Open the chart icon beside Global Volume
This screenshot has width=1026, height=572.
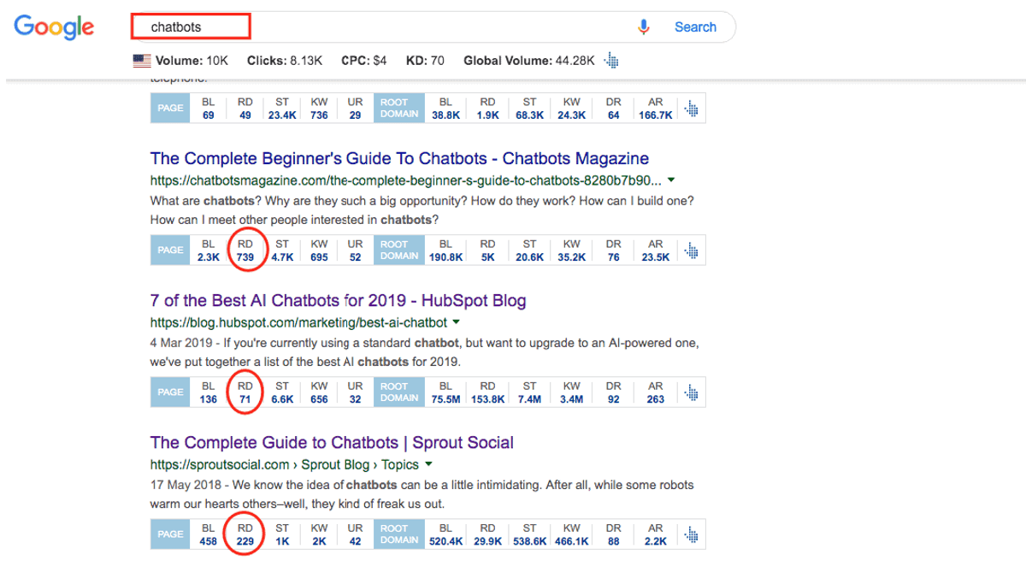point(610,61)
